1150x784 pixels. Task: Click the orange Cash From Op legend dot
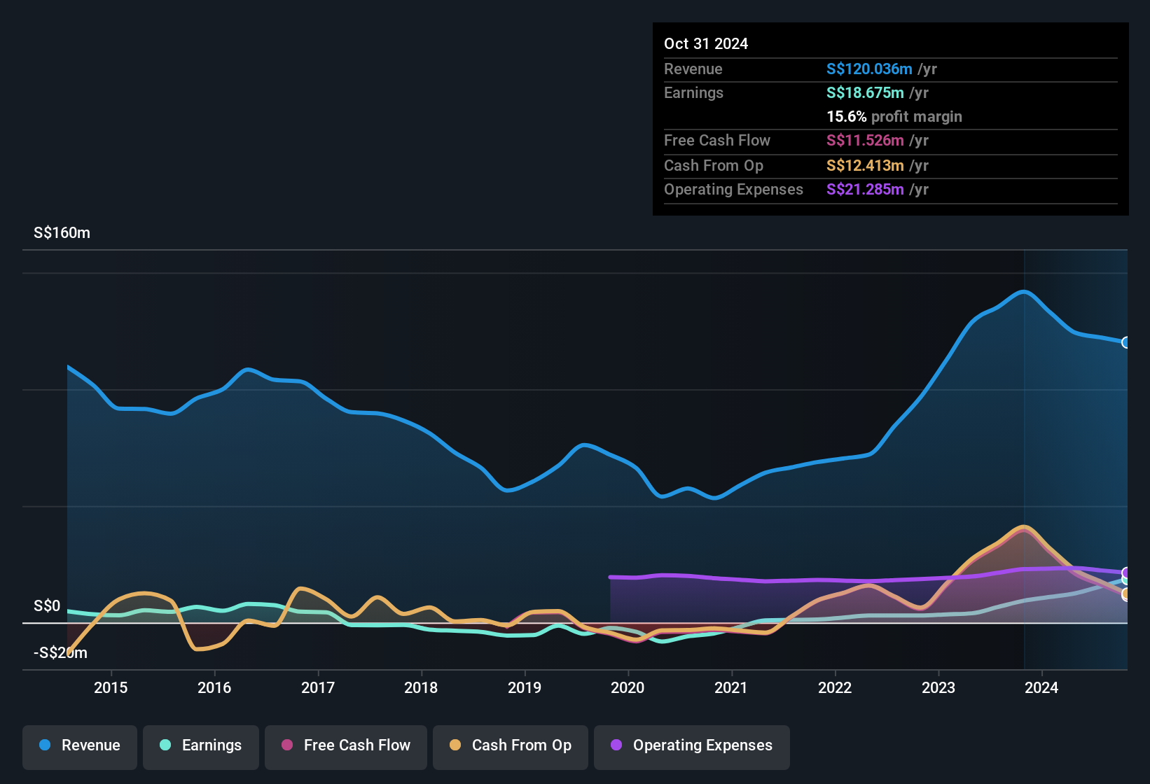[x=455, y=745]
